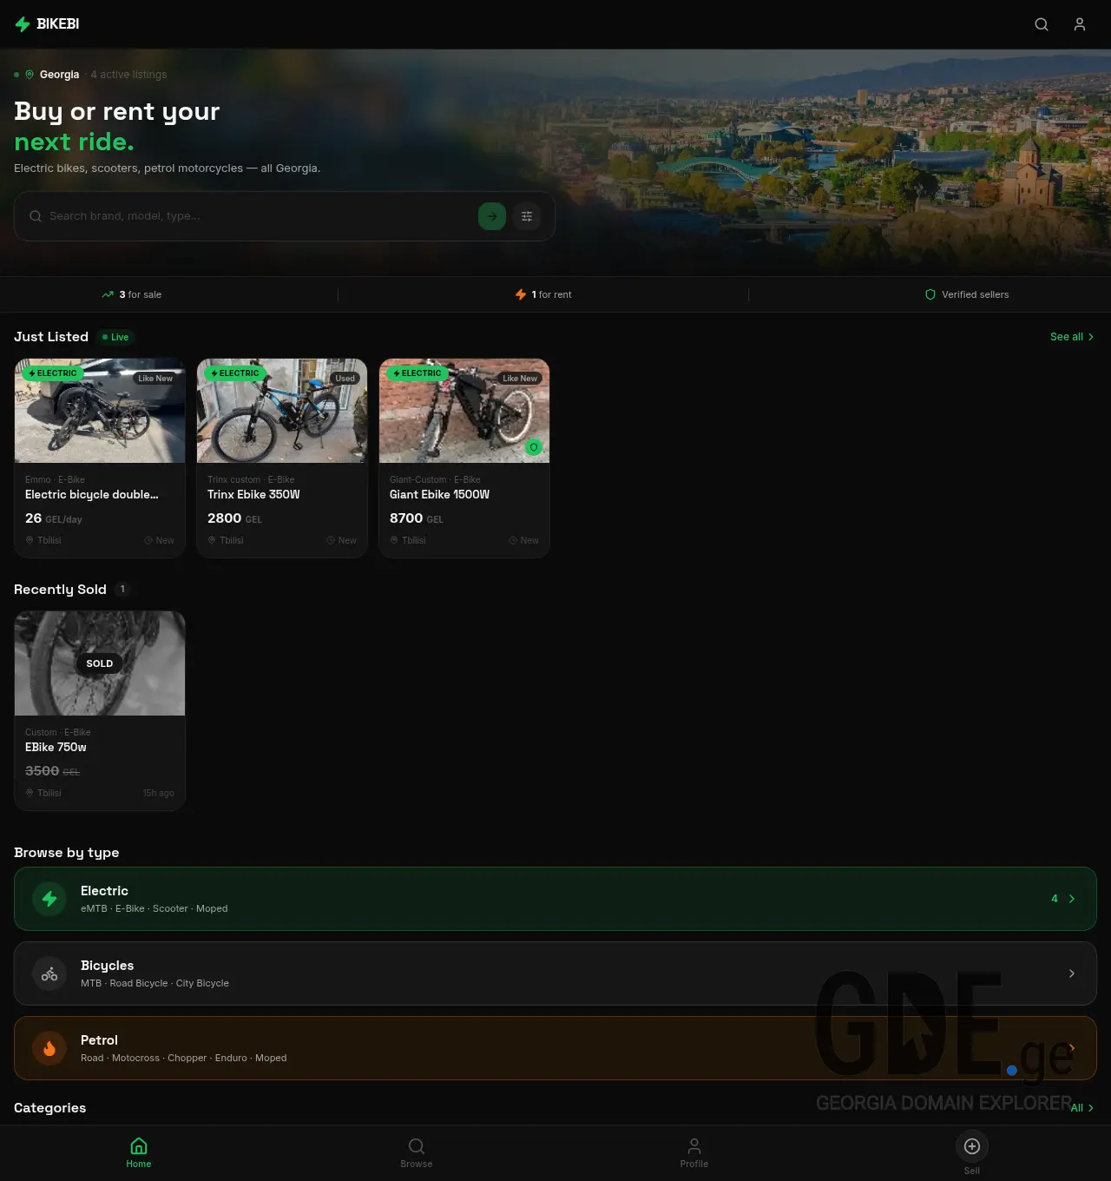Click the shield icon for Verified sellers
The image size is (1111, 1181).
[930, 294]
